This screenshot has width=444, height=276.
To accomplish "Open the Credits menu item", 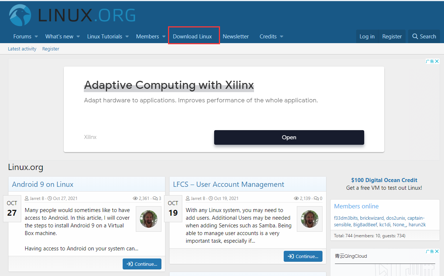I will 268,37.
